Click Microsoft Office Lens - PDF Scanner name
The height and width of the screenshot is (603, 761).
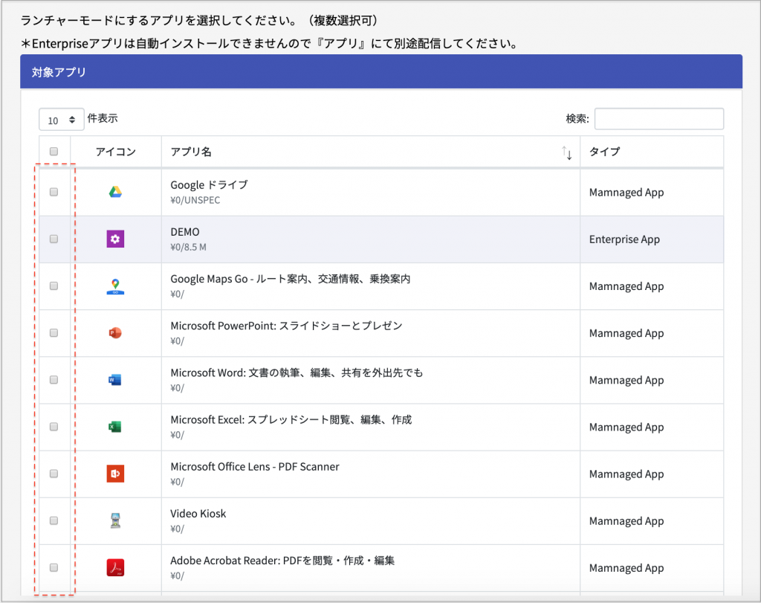[255, 467]
